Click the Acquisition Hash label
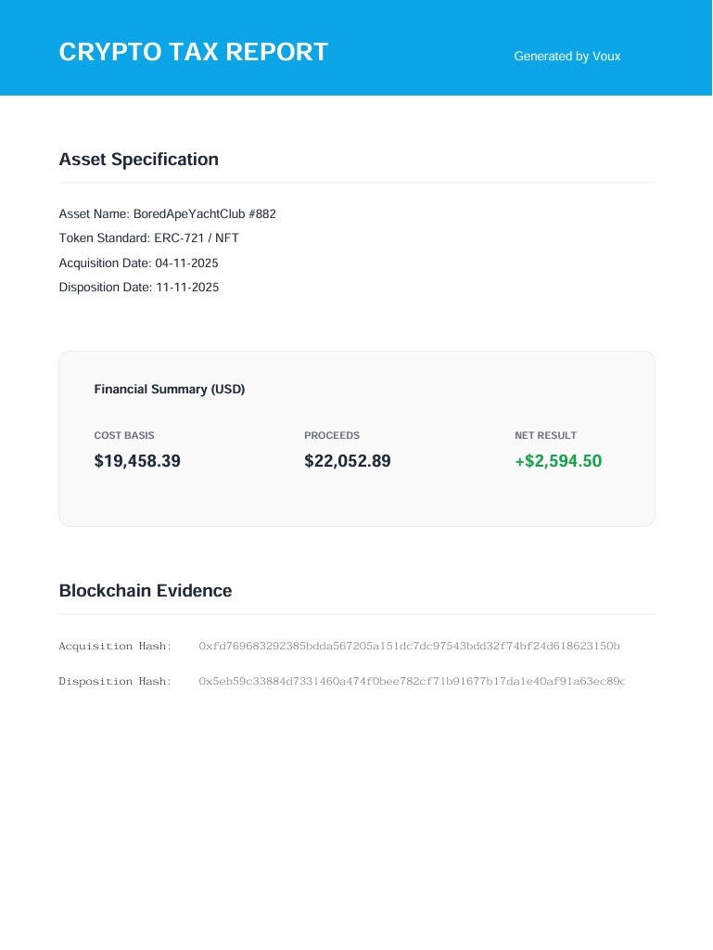The width and height of the screenshot is (713, 950). click(115, 647)
